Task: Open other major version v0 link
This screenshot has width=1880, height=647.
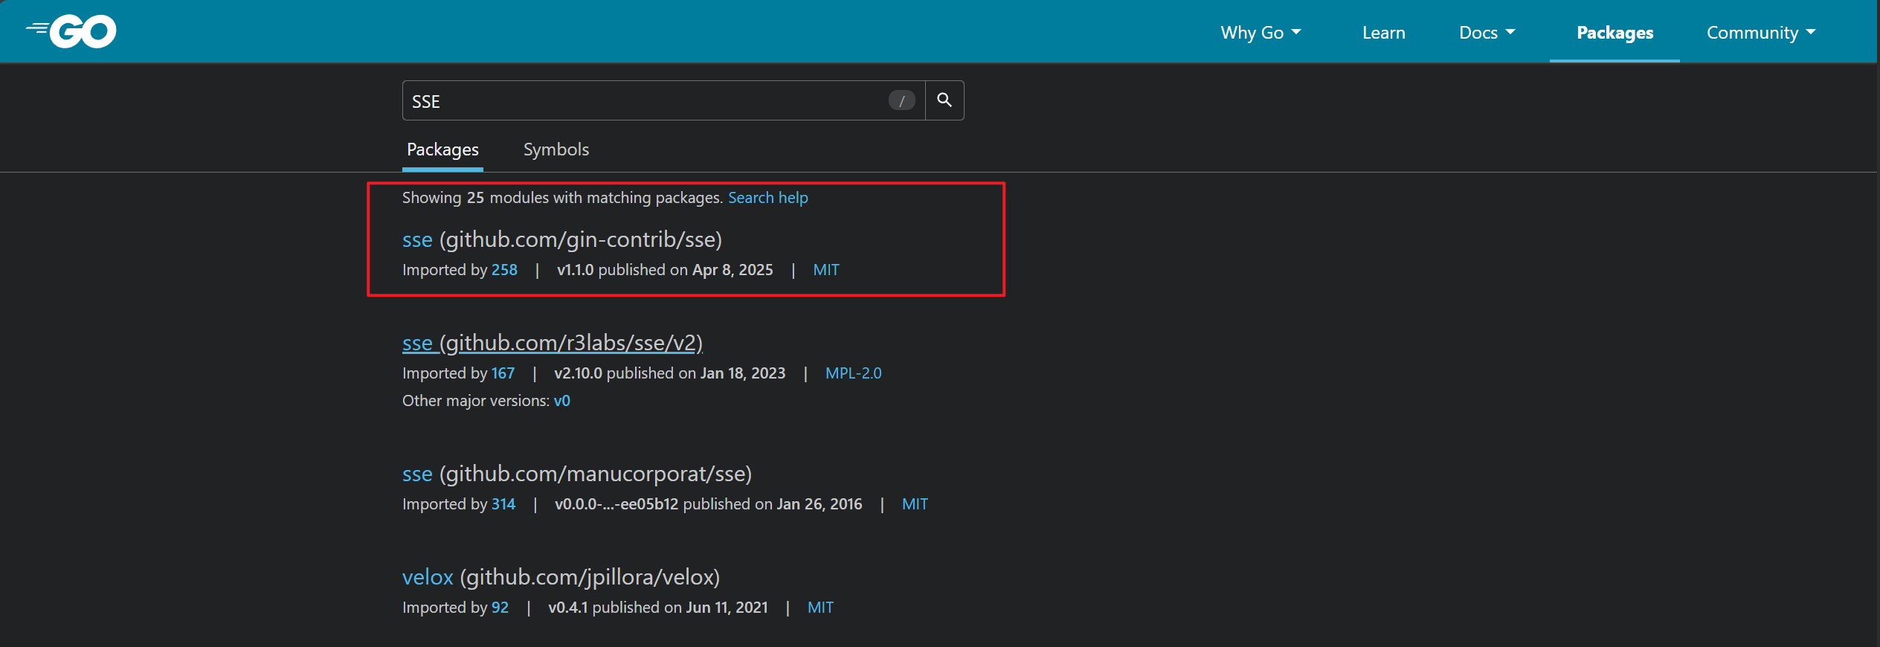Action: point(562,401)
